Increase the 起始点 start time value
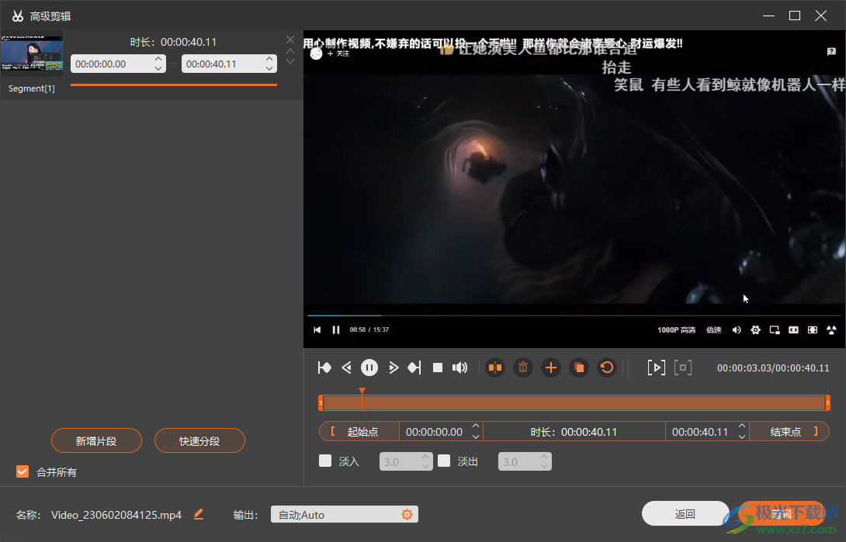Screen dimensions: 846x542 476,426
